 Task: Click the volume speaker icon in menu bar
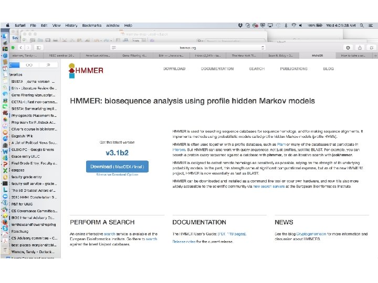301,25
